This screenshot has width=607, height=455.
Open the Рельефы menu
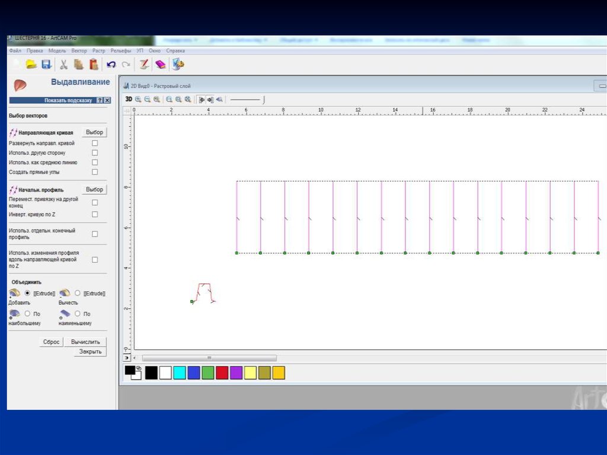pyautogui.click(x=121, y=51)
